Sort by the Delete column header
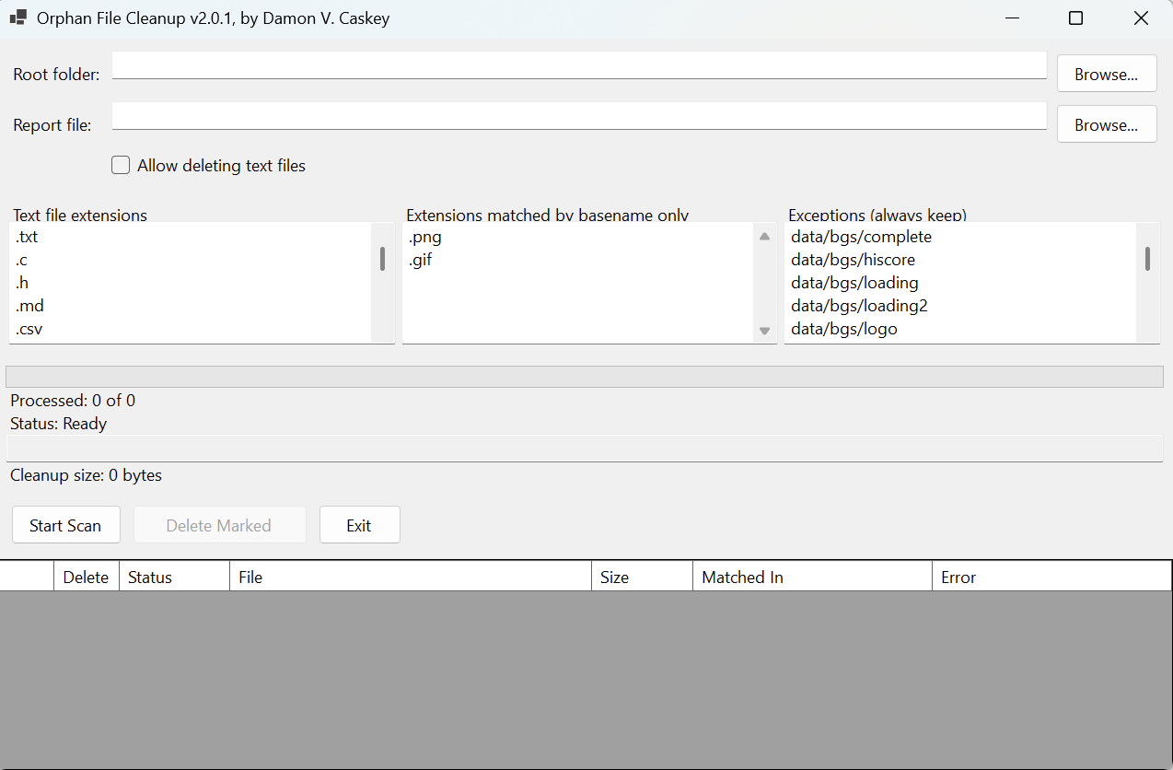 tap(86, 577)
